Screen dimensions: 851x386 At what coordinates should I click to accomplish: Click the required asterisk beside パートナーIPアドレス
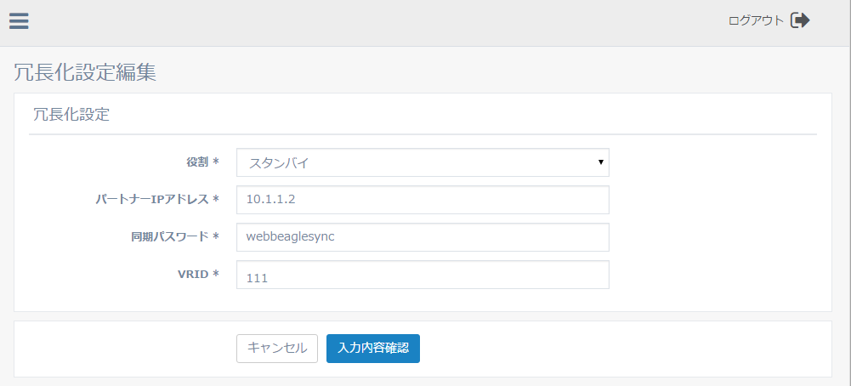216,199
